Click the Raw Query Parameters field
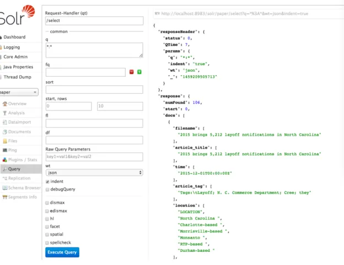 tap(94, 157)
